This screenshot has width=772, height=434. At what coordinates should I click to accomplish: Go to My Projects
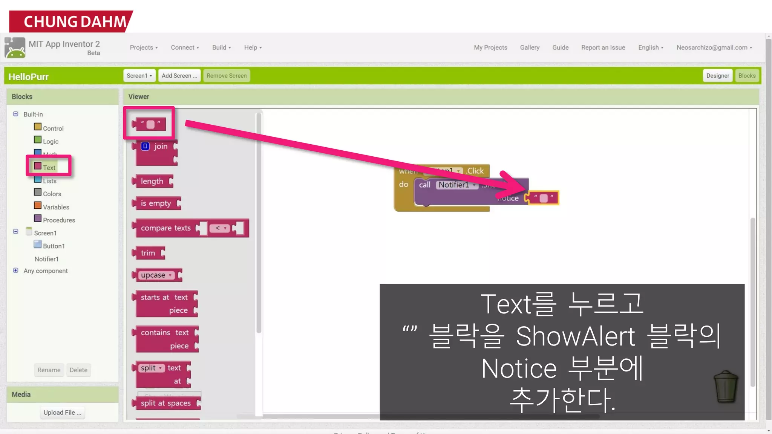pyautogui.click(x=490, y=47)
